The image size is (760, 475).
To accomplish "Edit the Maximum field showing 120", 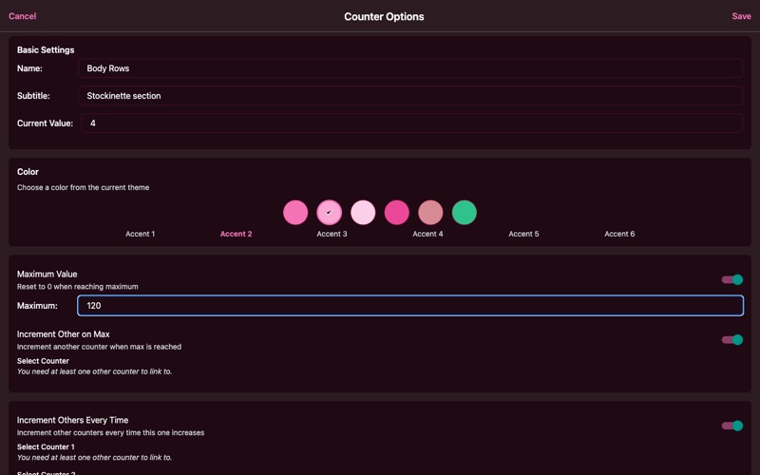I will pos(410,305).
